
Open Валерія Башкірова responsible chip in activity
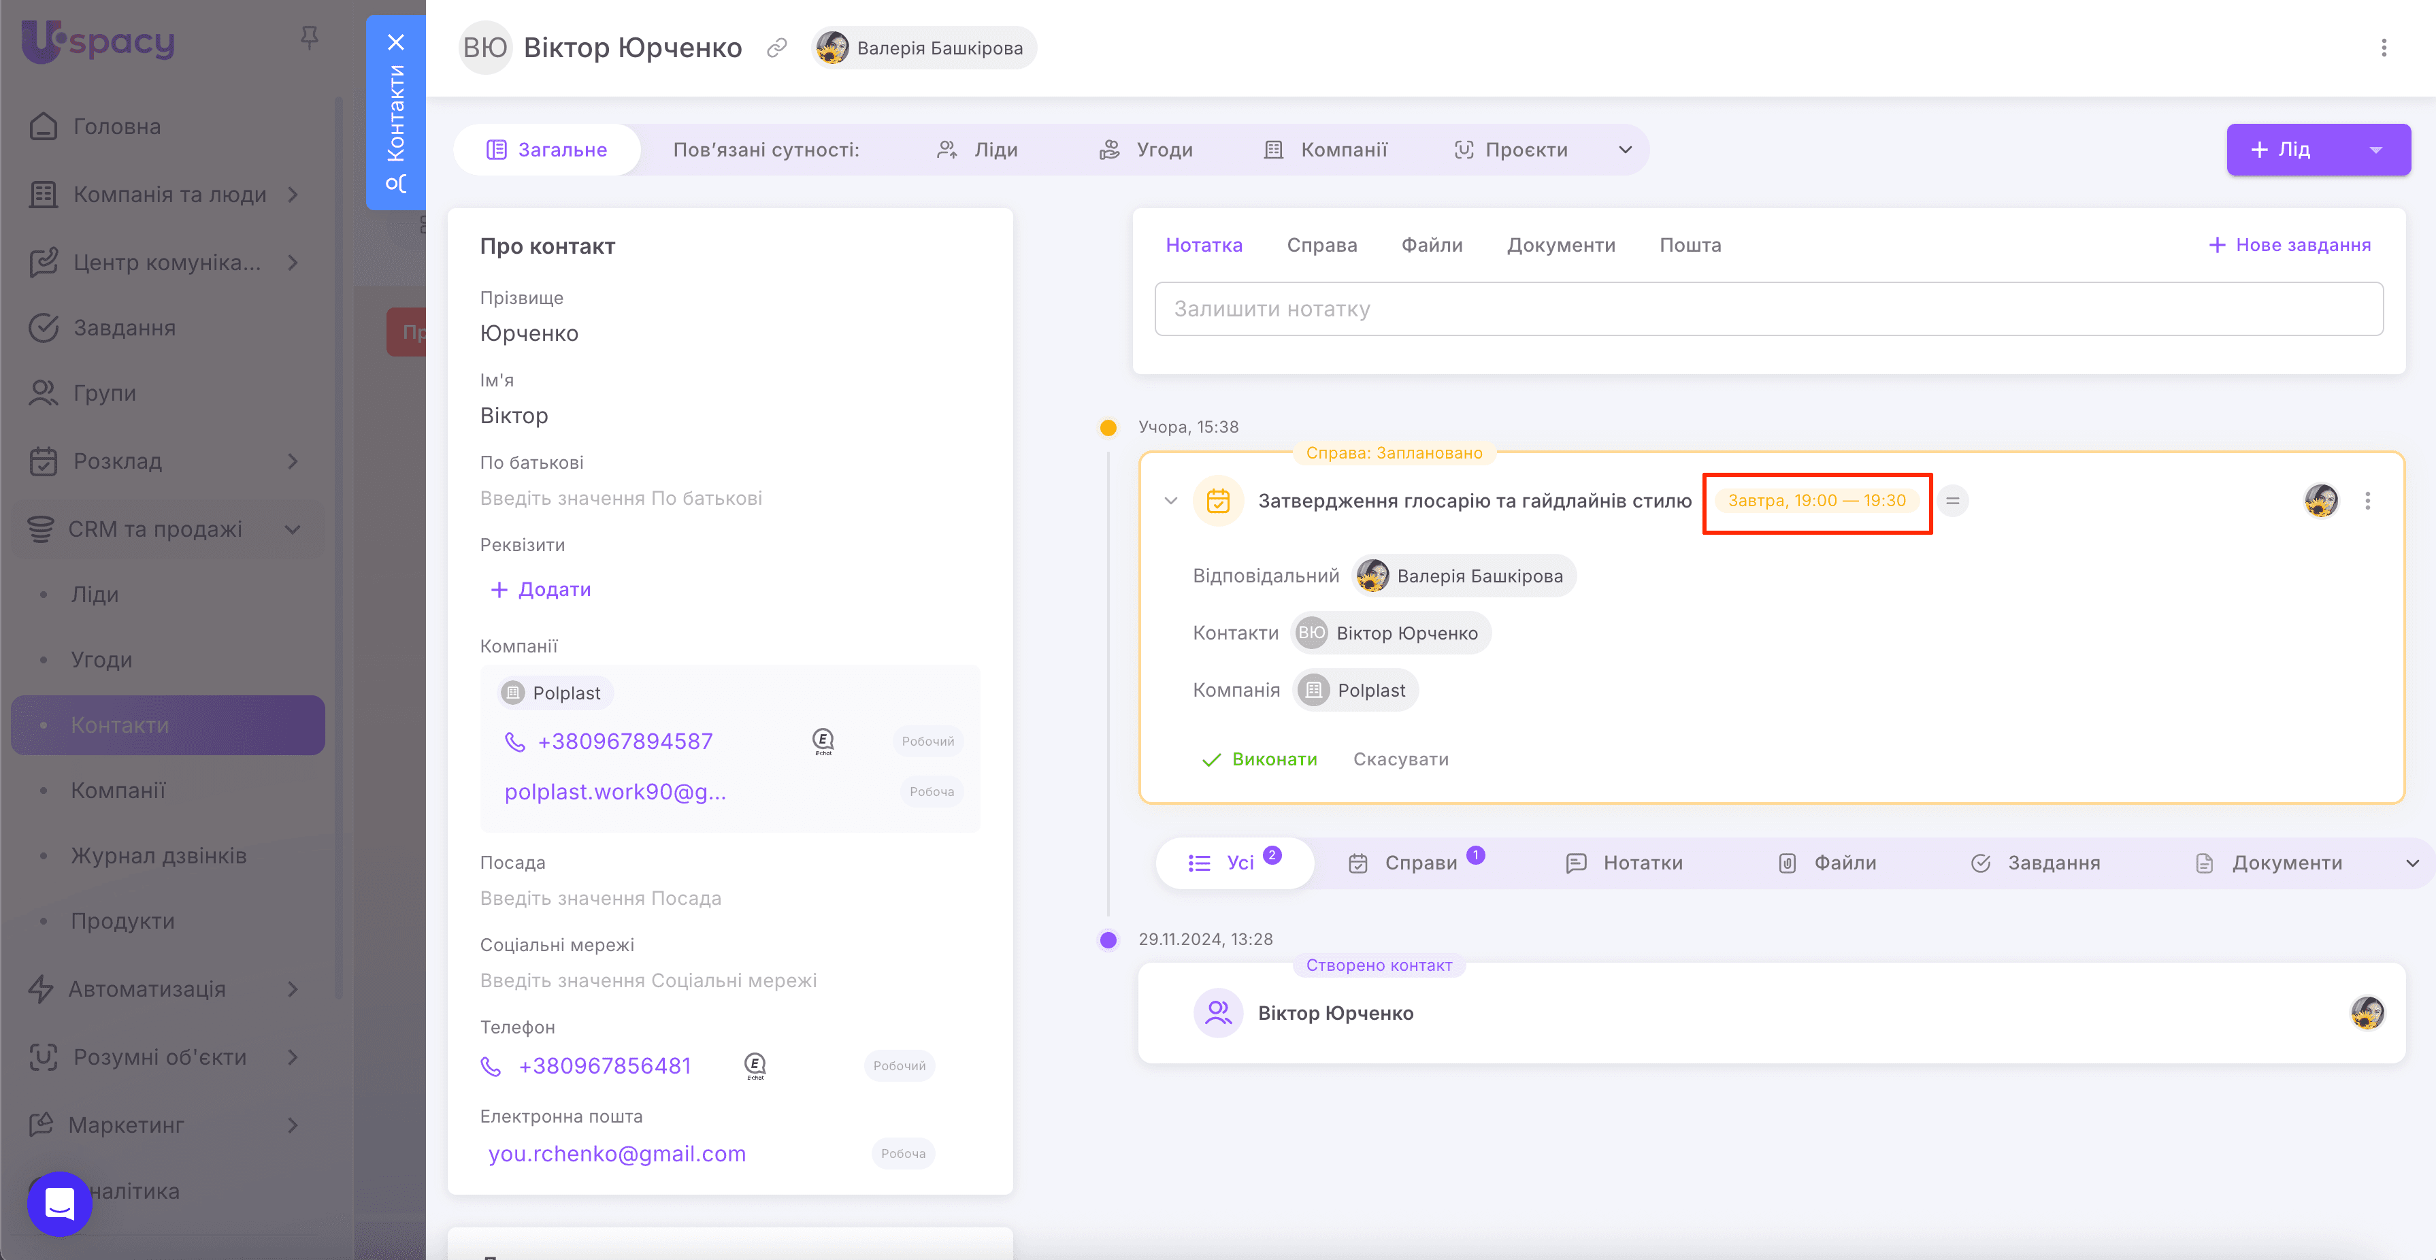click(x=1464, y=576)
